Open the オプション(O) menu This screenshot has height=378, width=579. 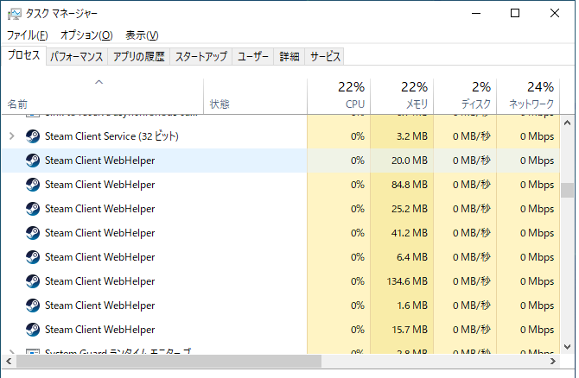[x=86, y=35]
